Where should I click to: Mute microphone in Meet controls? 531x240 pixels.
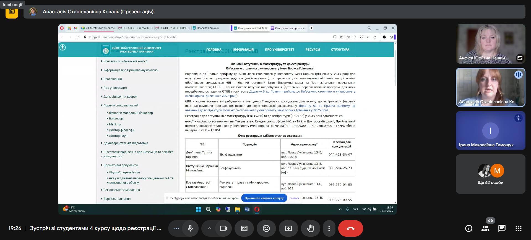point(190,228)
